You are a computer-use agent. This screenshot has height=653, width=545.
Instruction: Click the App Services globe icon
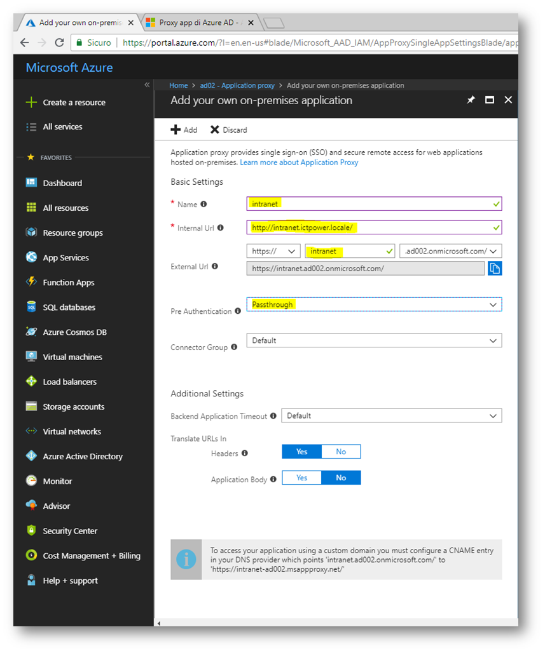click(31, 257)
